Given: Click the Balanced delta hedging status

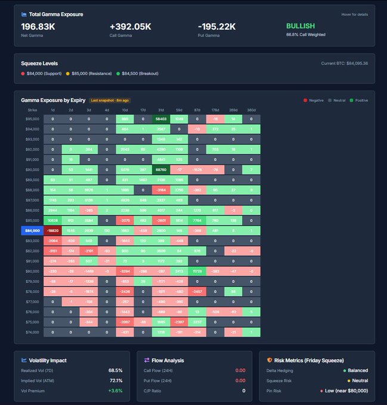Looking at the screenshot, I should tap(358, 370).
